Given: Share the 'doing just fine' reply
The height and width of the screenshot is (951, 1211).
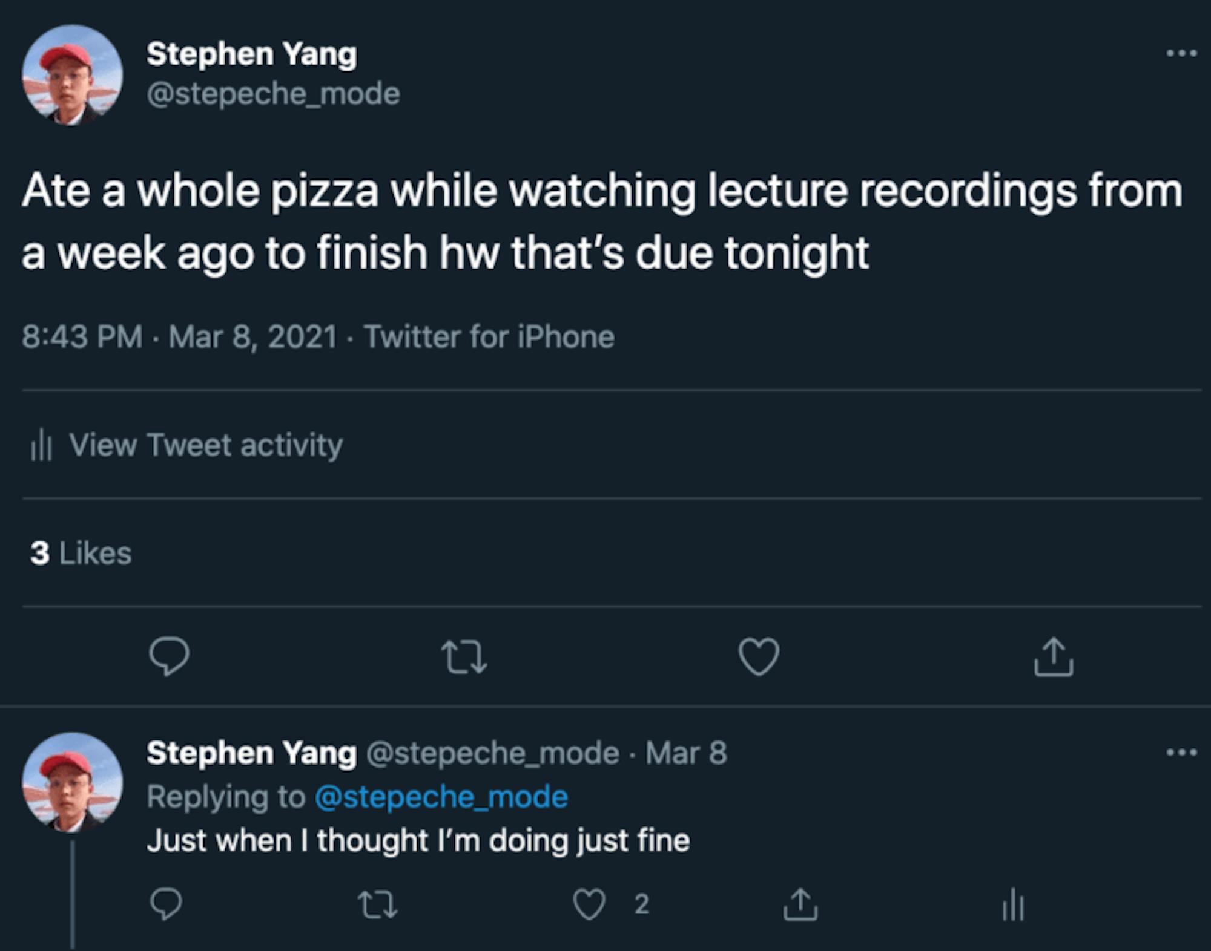Looking at the screenshot, I should (800, 904).
